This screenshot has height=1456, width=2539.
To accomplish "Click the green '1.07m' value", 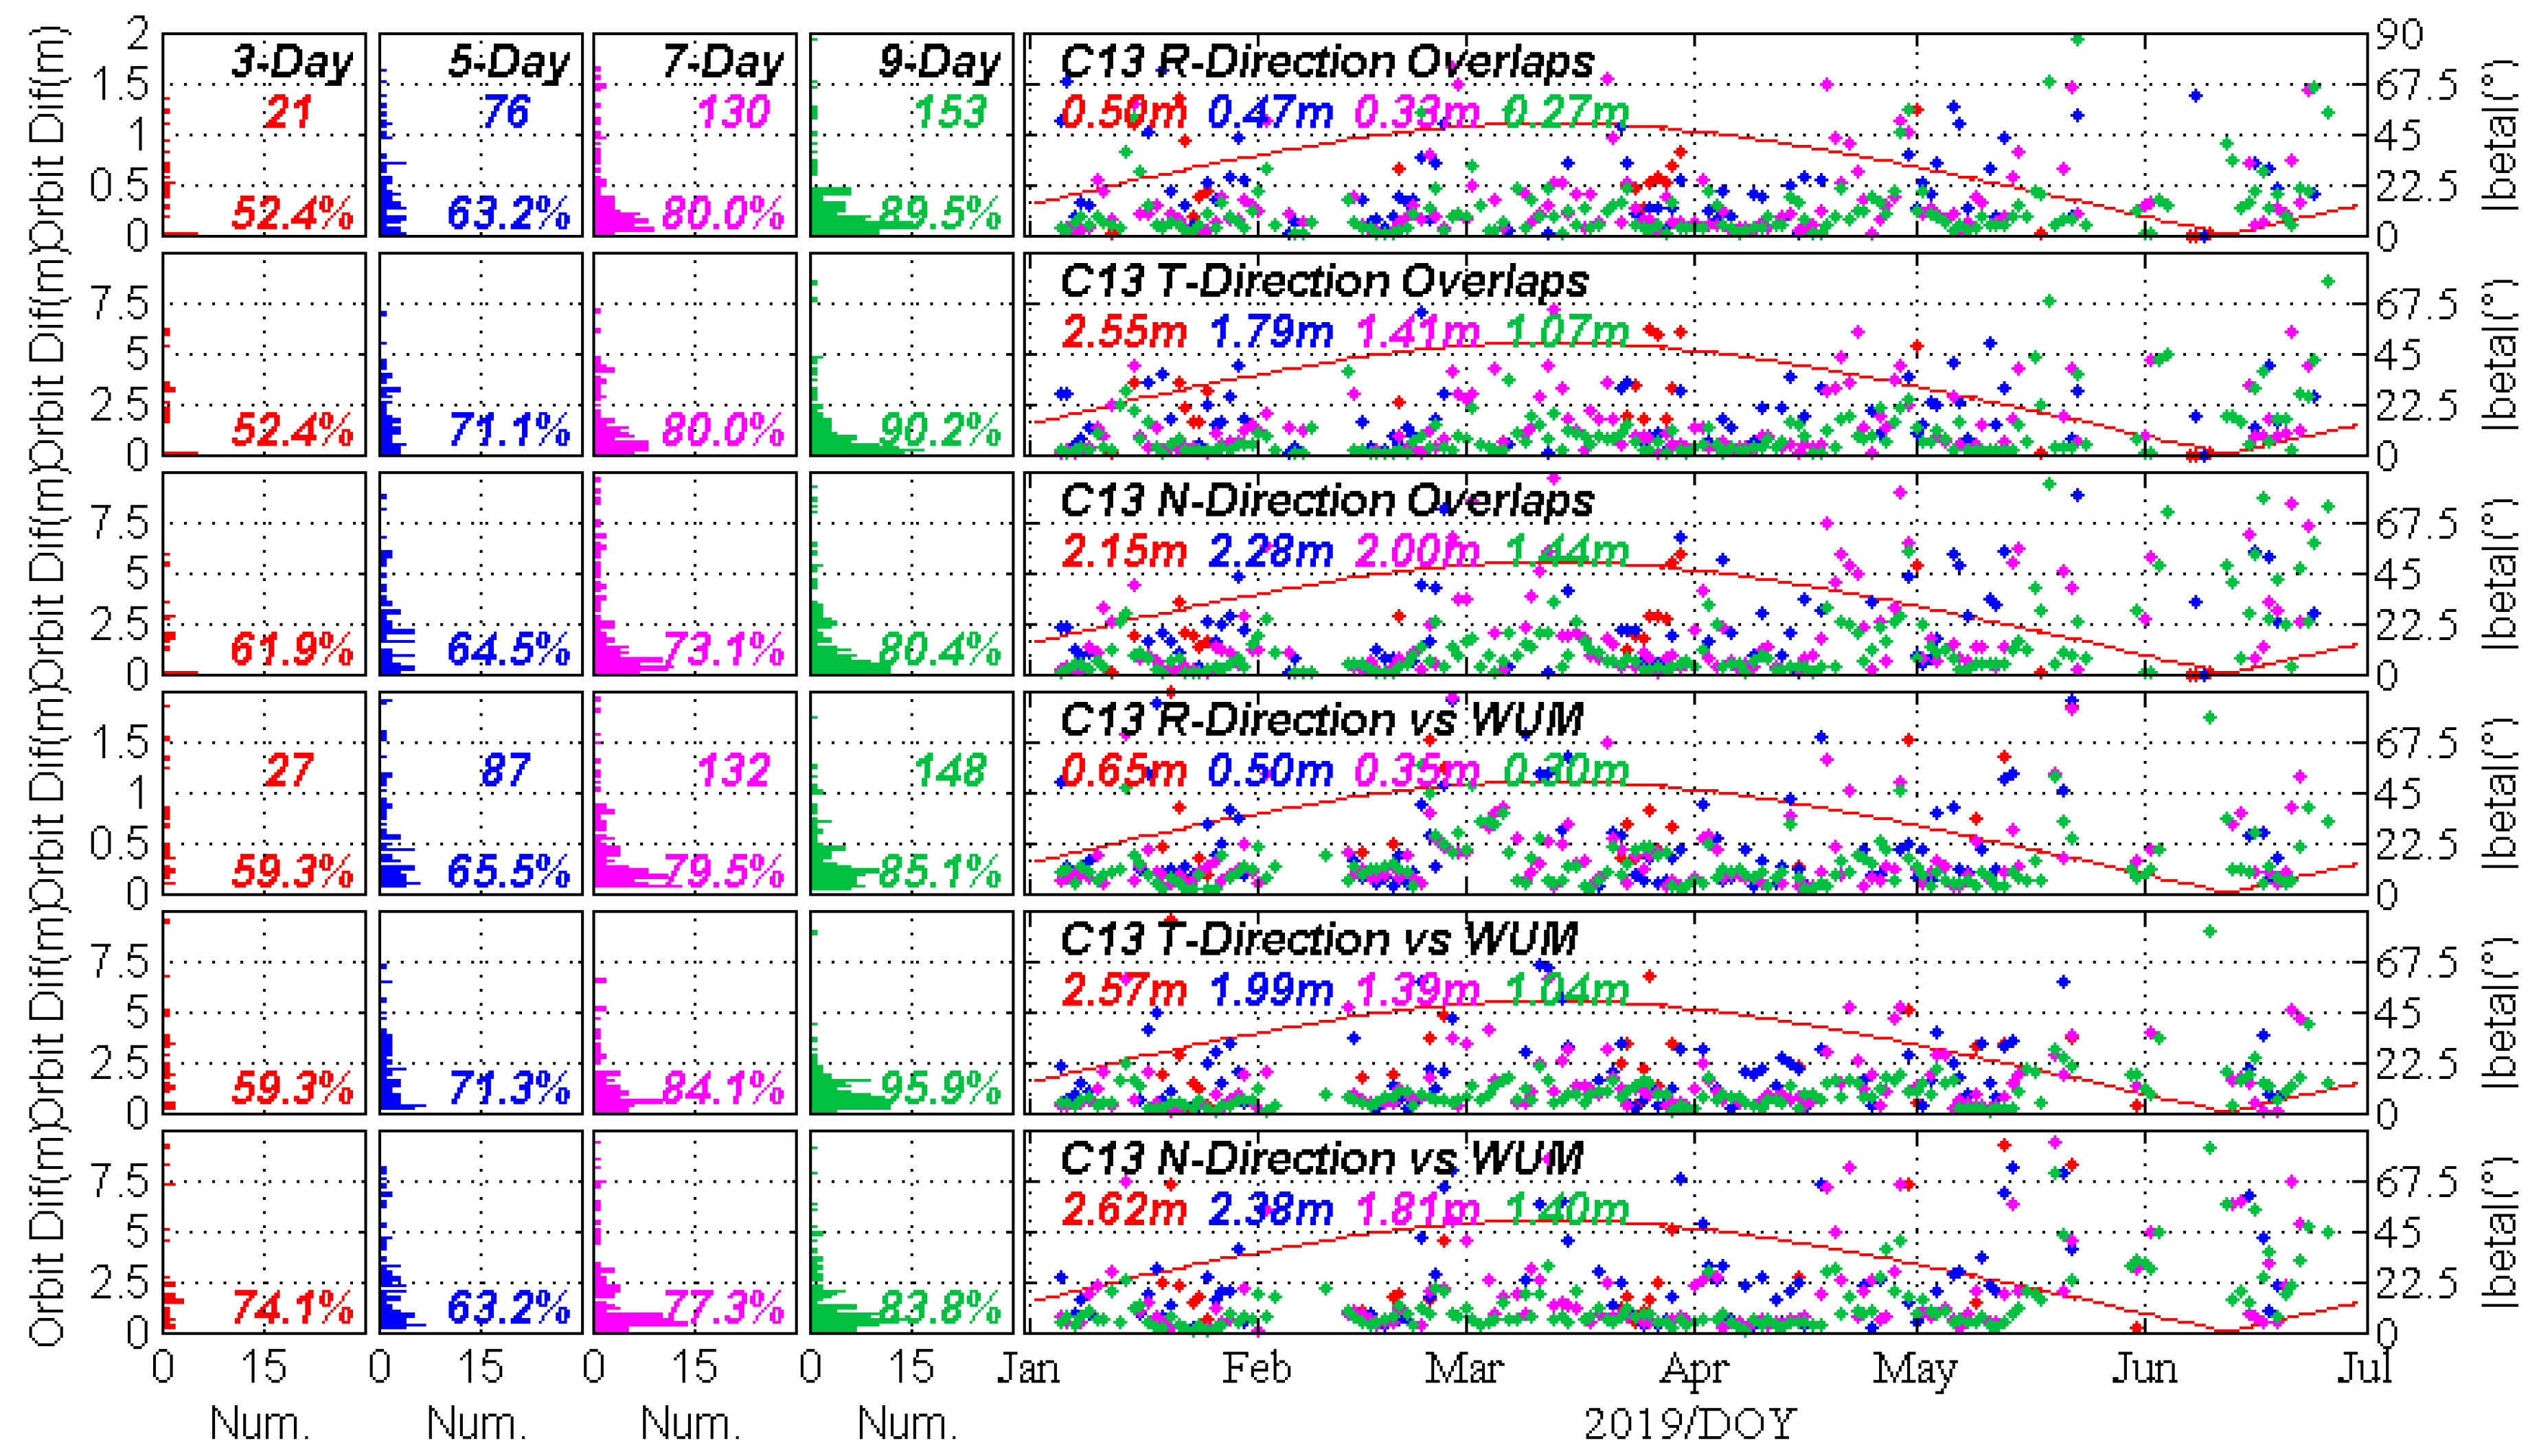I will pyautogui.click(x=1566, y=331).
